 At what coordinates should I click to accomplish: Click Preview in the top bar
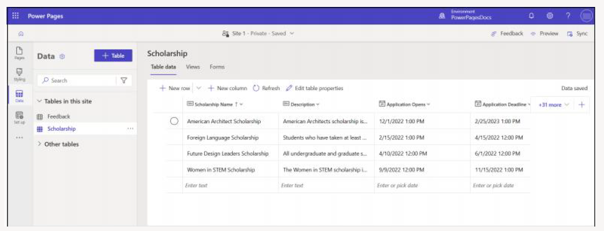544,34
